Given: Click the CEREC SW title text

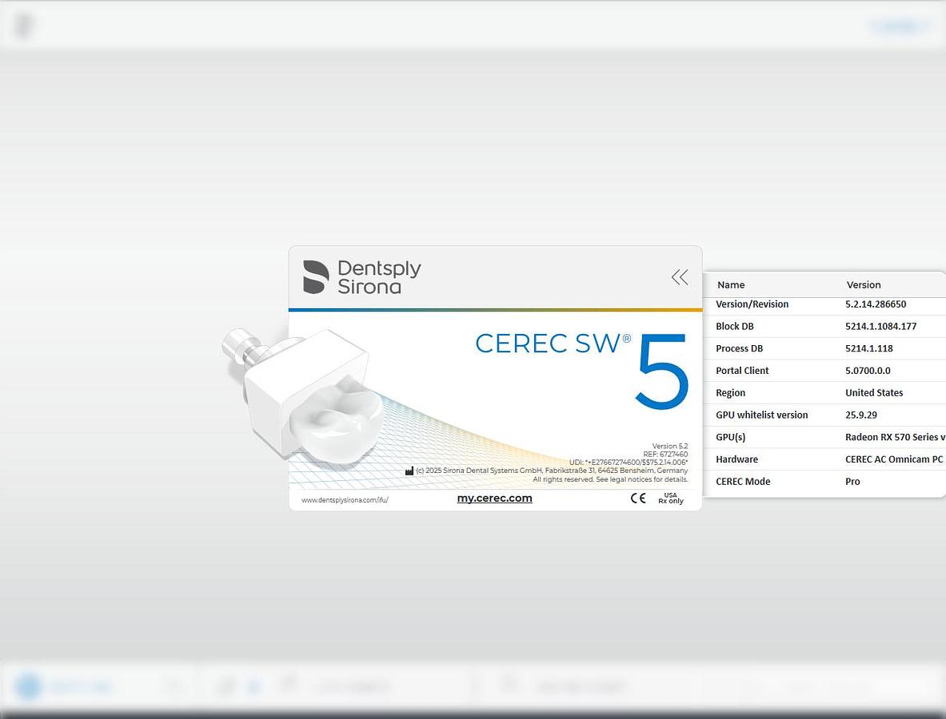Looking at the screenshot, I should (553, 344).
